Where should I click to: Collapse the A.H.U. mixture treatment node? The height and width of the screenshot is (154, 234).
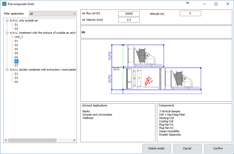7,33
